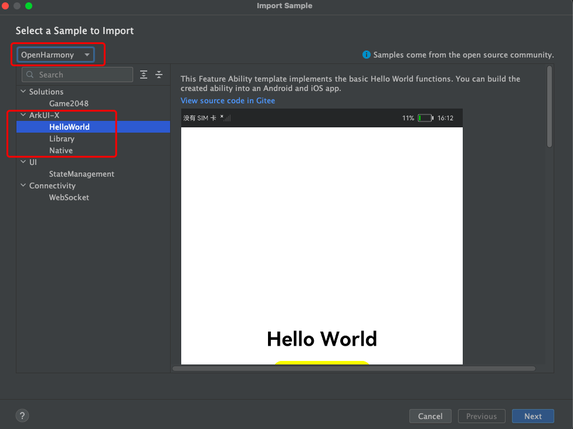Click the horizontal scrollbar under the preview
573x429 pixels.
pyautogui.click(x=354, y=369)
